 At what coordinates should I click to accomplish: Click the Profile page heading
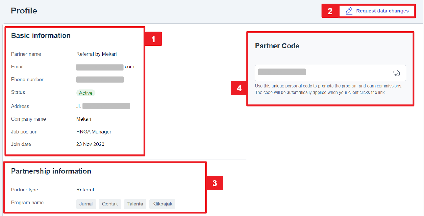(24, 11)
